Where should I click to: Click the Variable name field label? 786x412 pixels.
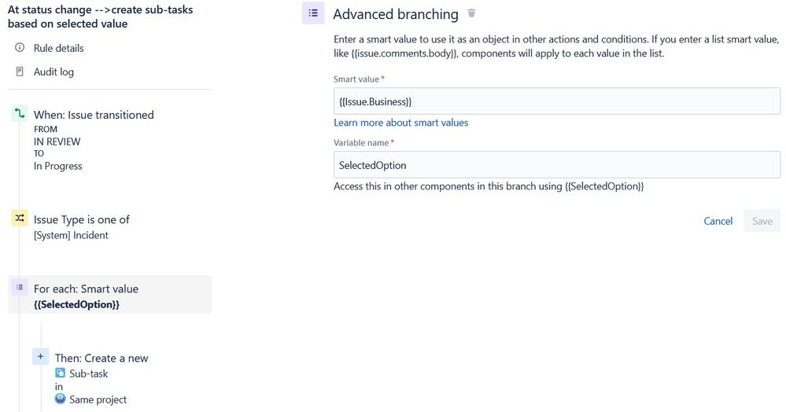point(361,143)
